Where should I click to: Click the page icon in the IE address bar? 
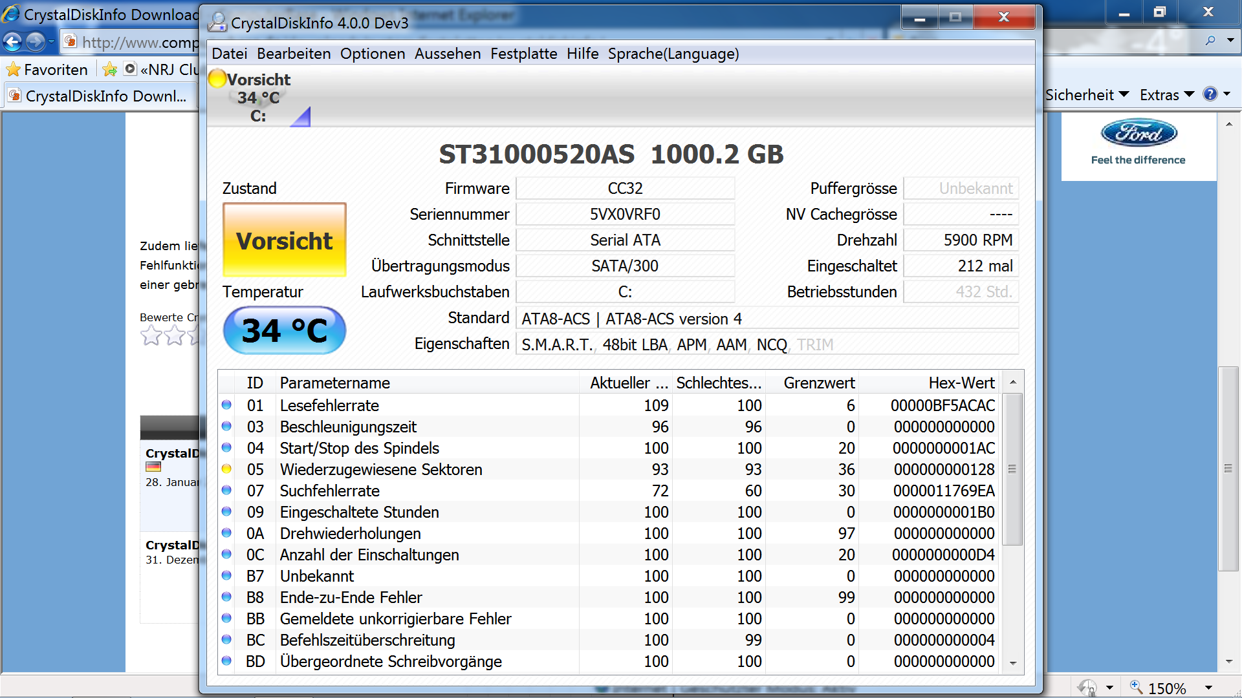click(71, 42)
